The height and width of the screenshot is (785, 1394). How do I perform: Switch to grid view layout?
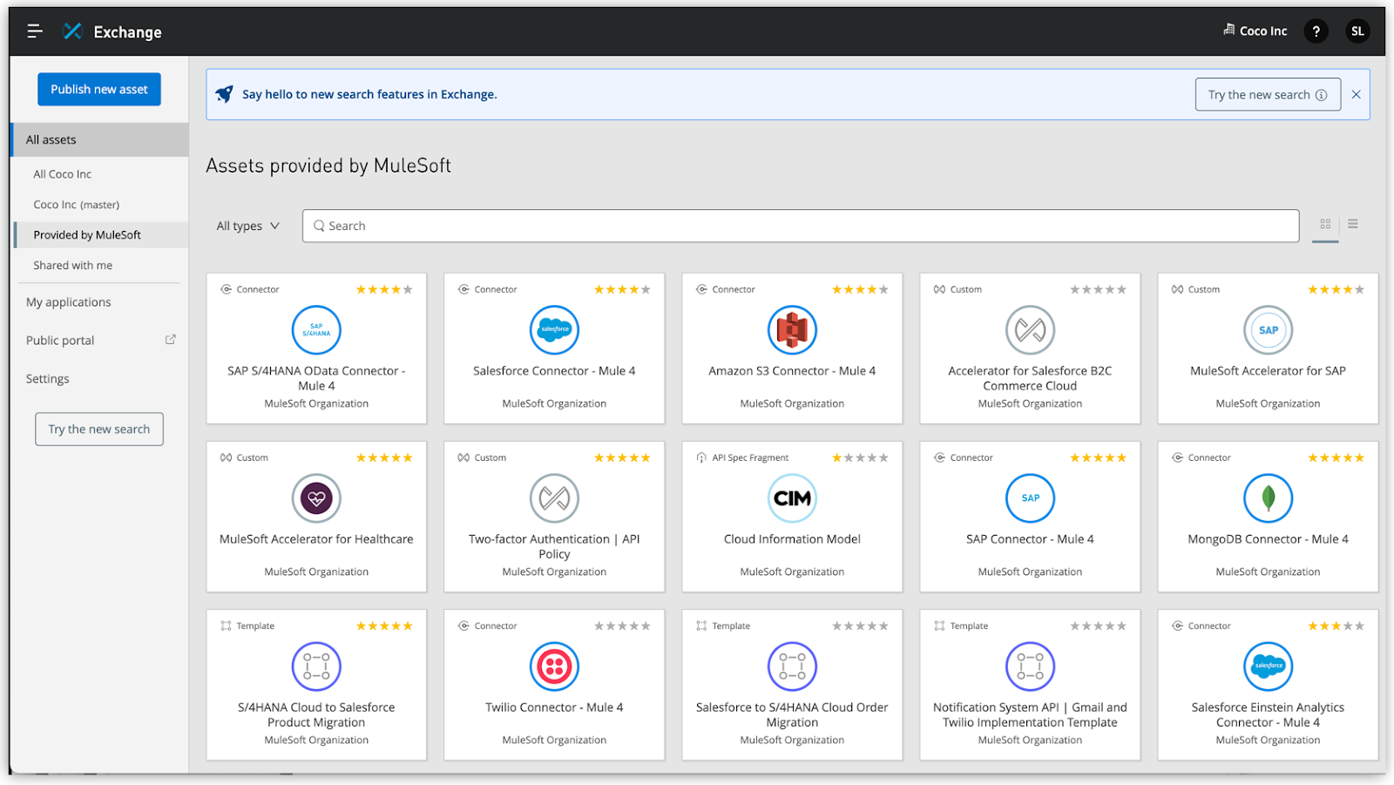[1325, 224]
